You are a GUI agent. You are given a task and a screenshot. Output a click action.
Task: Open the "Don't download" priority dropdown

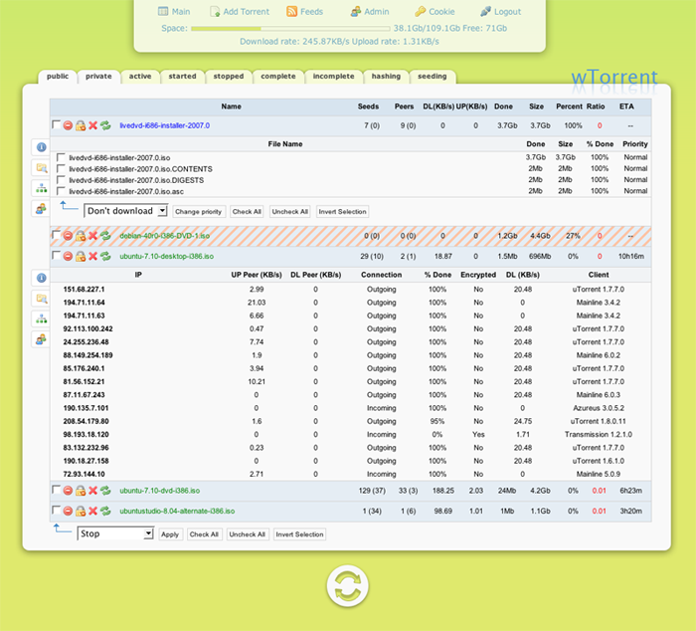(x=125, y=211)
